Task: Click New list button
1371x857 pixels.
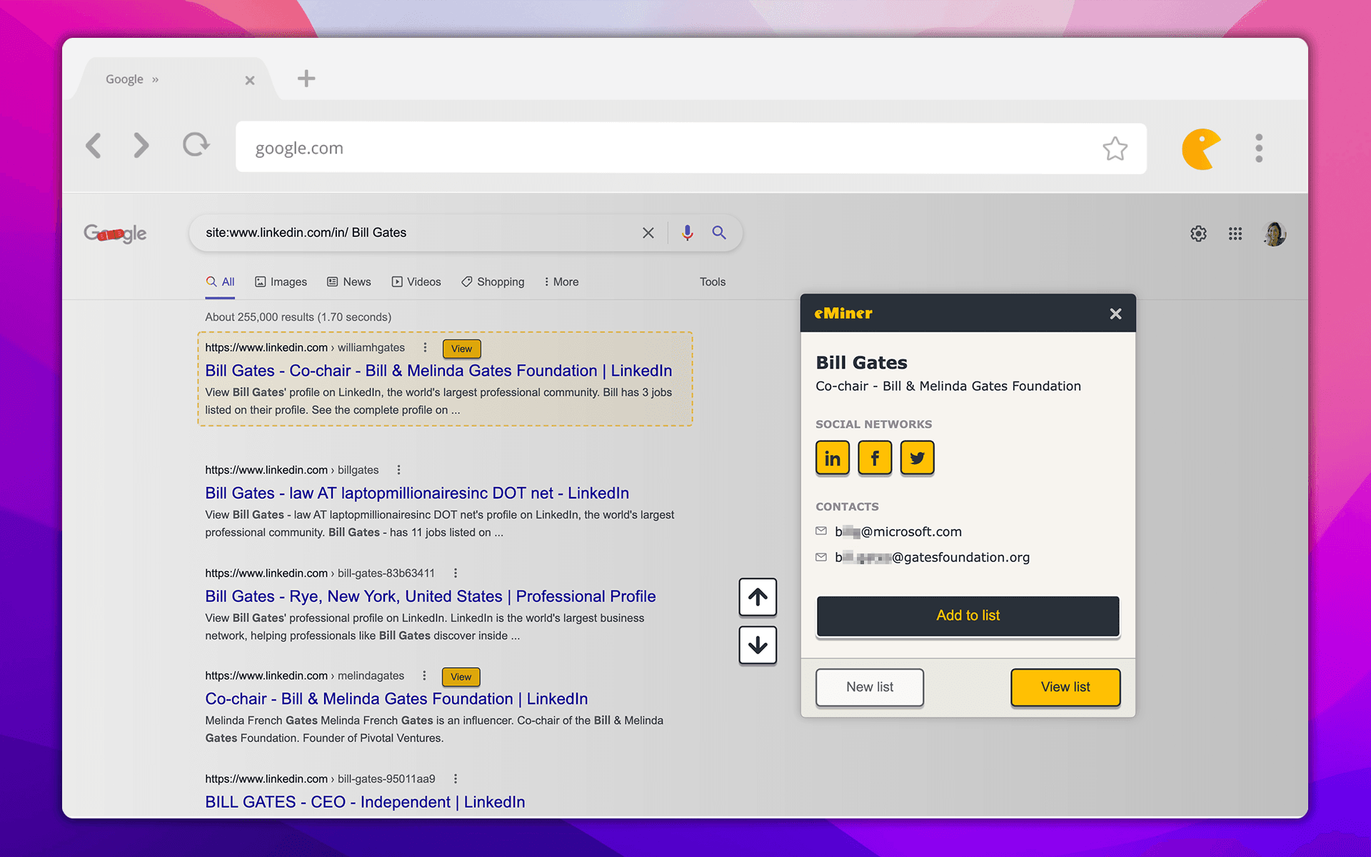Action: tap(869, 687)
